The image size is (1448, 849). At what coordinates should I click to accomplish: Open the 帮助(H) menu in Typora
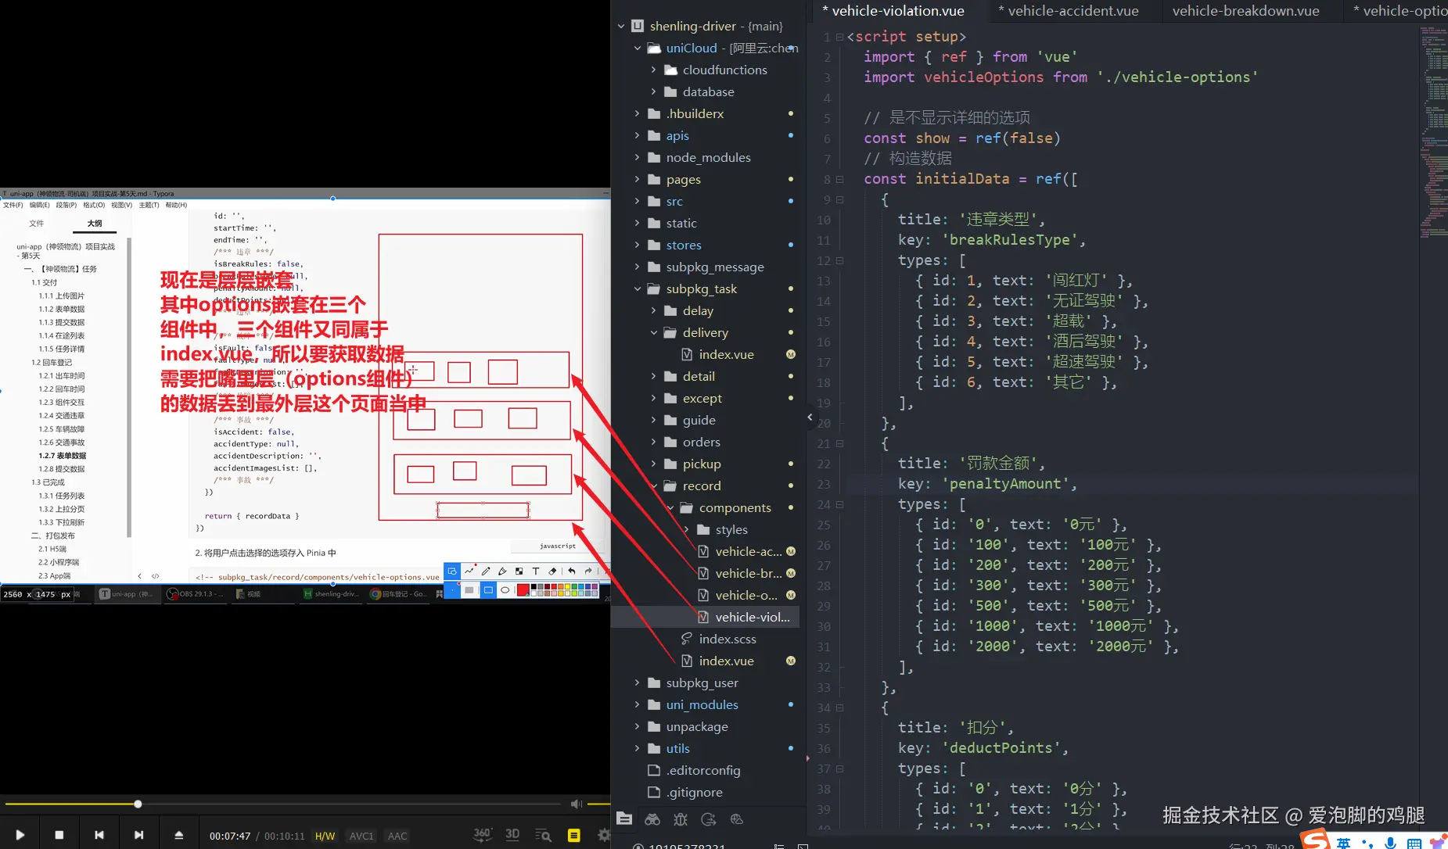point(176,206)
